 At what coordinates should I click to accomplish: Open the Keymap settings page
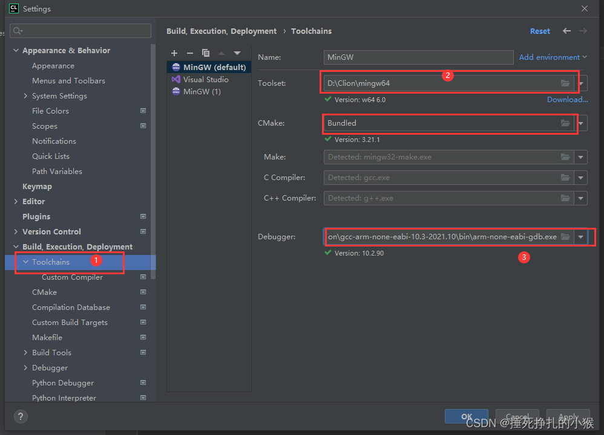click(x=38, y=187)
